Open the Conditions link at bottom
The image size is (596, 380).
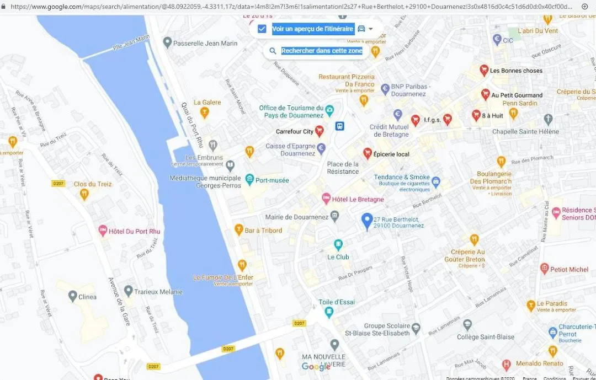point(554,378)
